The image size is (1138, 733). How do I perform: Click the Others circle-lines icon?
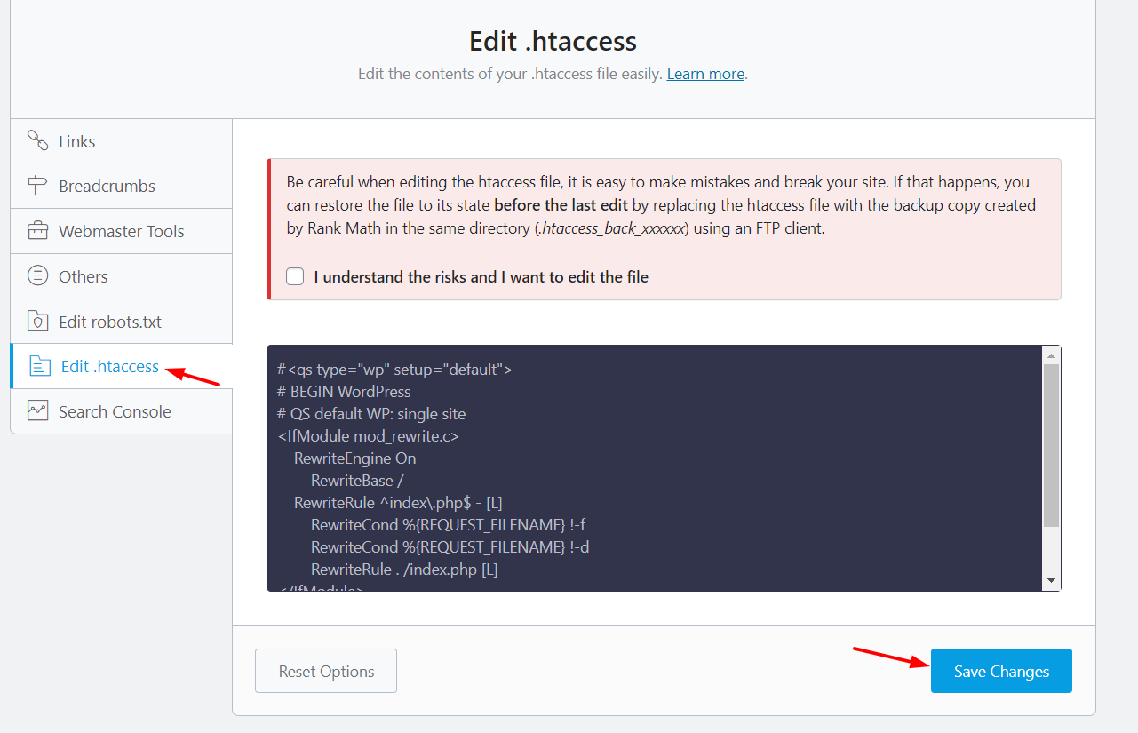37,276
